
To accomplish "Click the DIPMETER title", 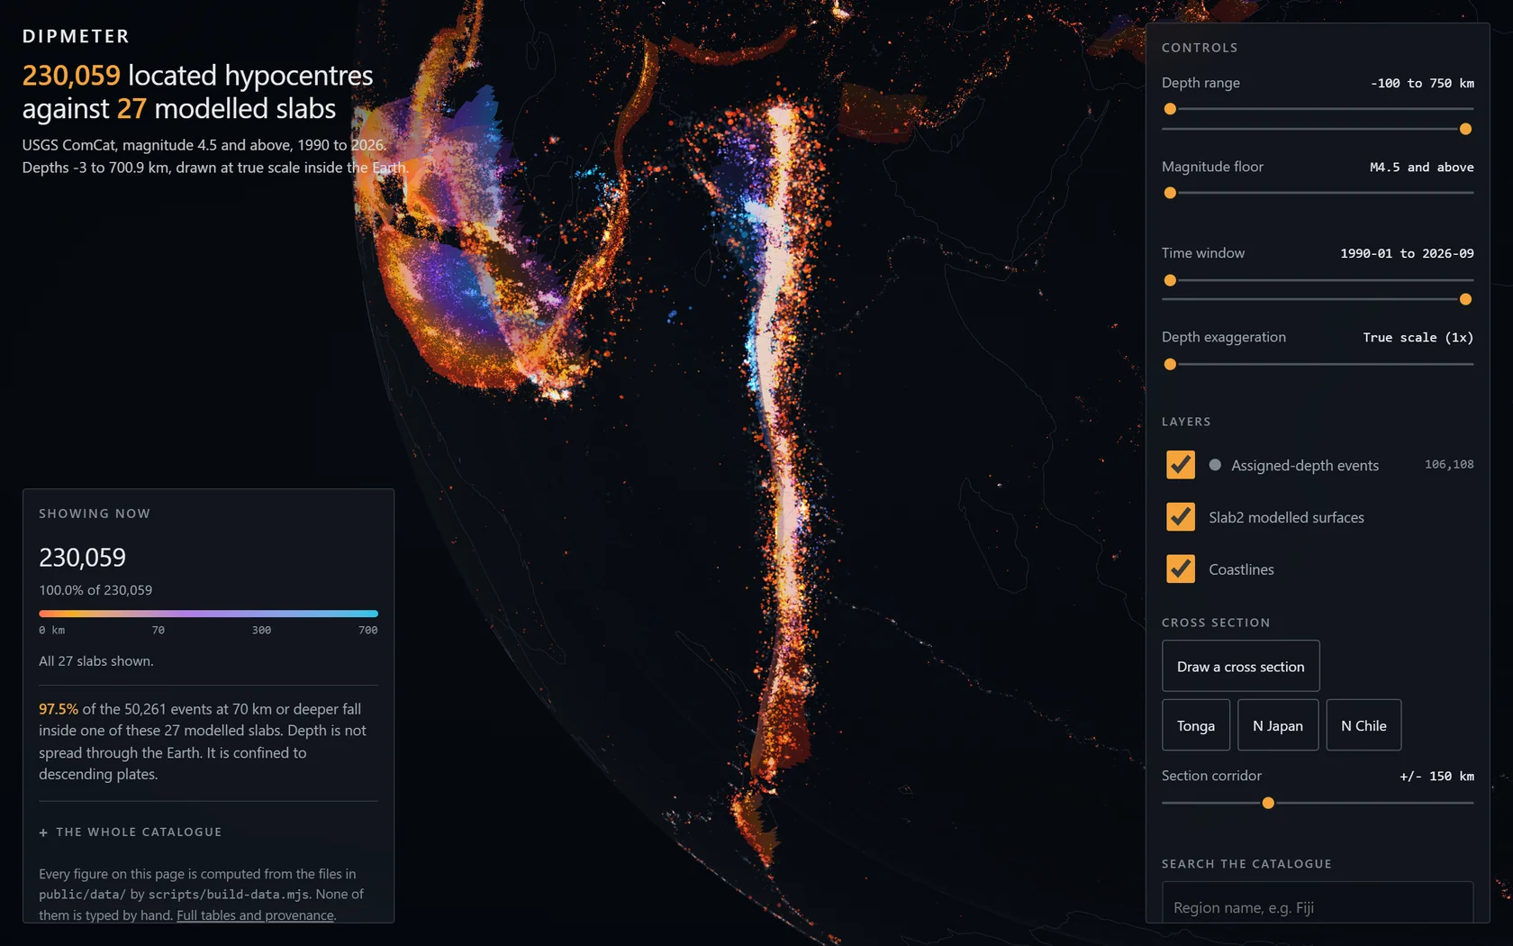I will click(x=77, y=36).
